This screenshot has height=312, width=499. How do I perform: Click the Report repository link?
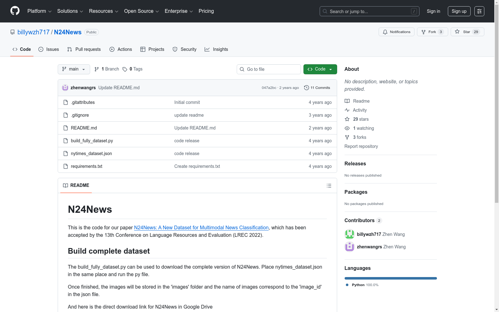click(x=361, y=146)
